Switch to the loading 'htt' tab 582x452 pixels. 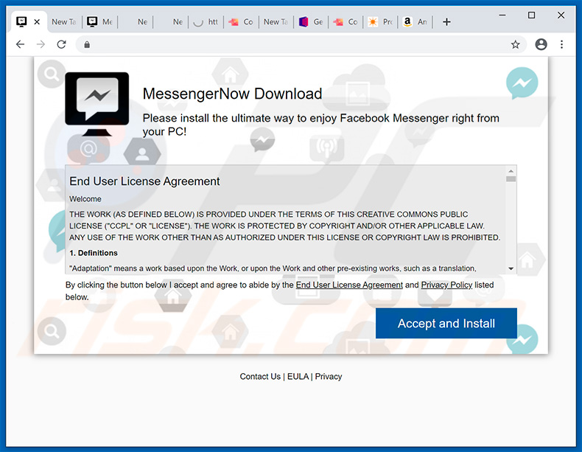tap(206, 22)
